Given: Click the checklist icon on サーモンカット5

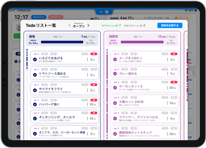Looking at the screenshot, I should (165, 82).
